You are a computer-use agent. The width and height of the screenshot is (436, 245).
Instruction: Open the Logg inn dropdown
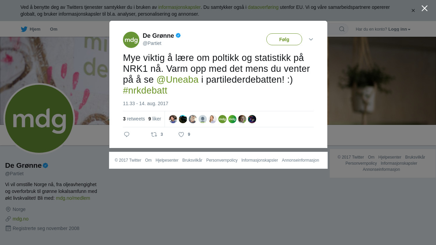(399, 29)
